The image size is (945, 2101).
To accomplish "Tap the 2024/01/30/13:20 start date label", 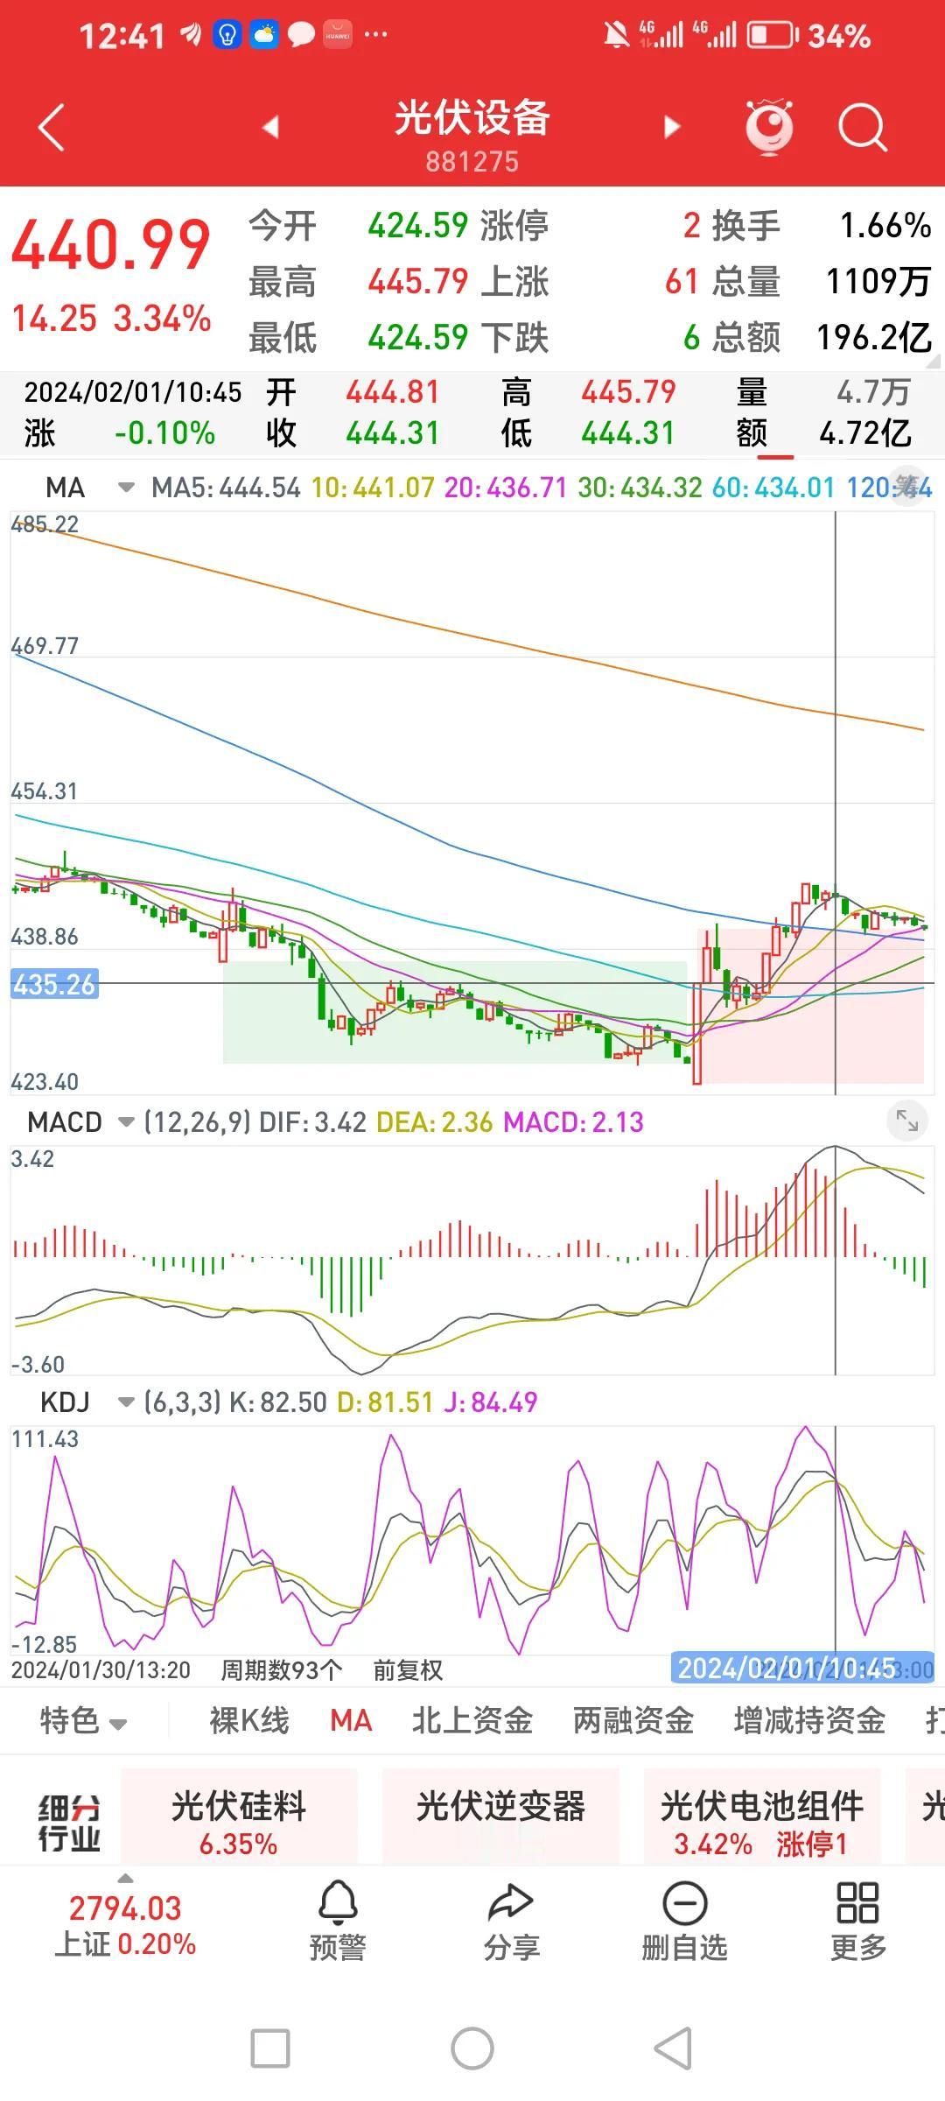I will click(x=101, y=1669).
